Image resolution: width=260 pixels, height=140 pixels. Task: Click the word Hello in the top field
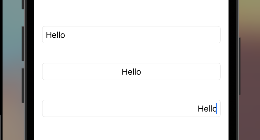[x=55, y=35]
